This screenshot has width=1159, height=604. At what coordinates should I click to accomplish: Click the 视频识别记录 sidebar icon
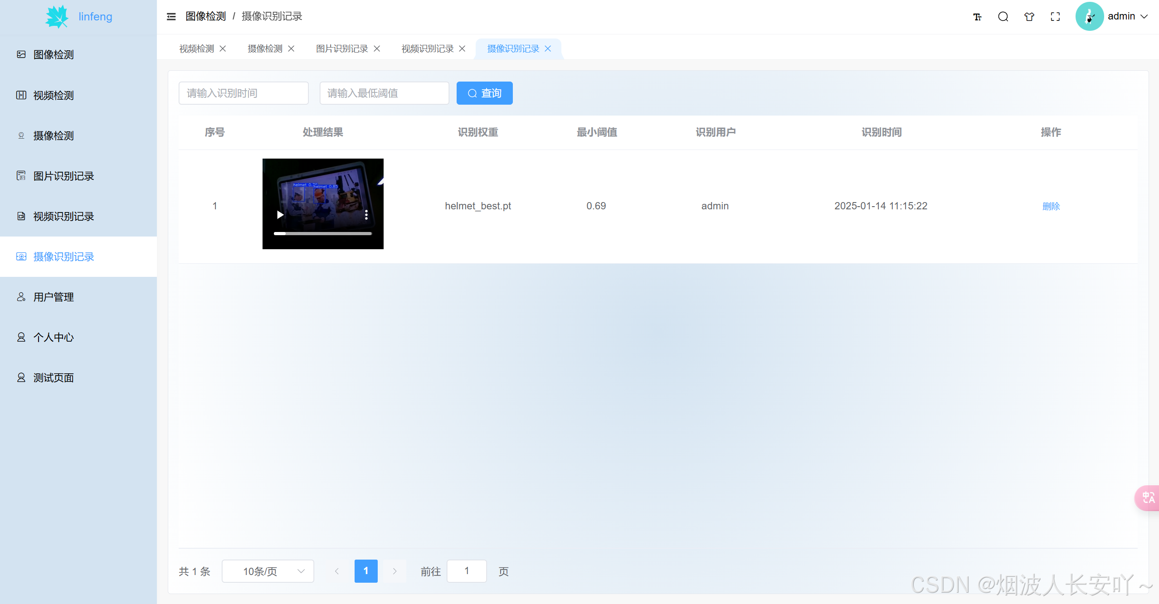click(21, 216)
